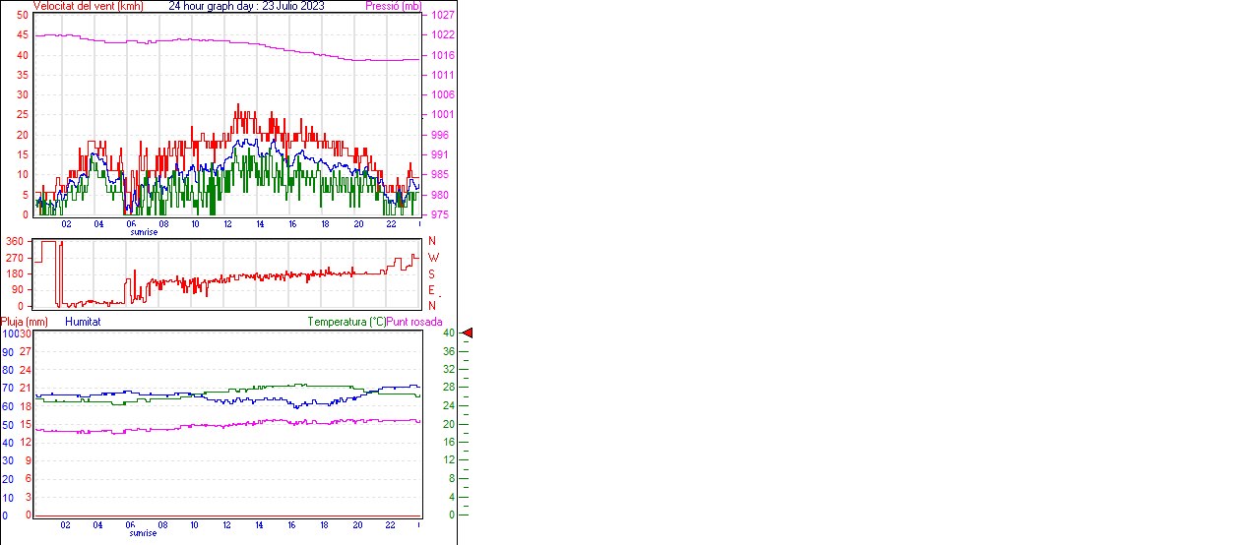Click the 'Pressió (mb)' axis label
The image size is (1260, 545).
pos(392,6)
